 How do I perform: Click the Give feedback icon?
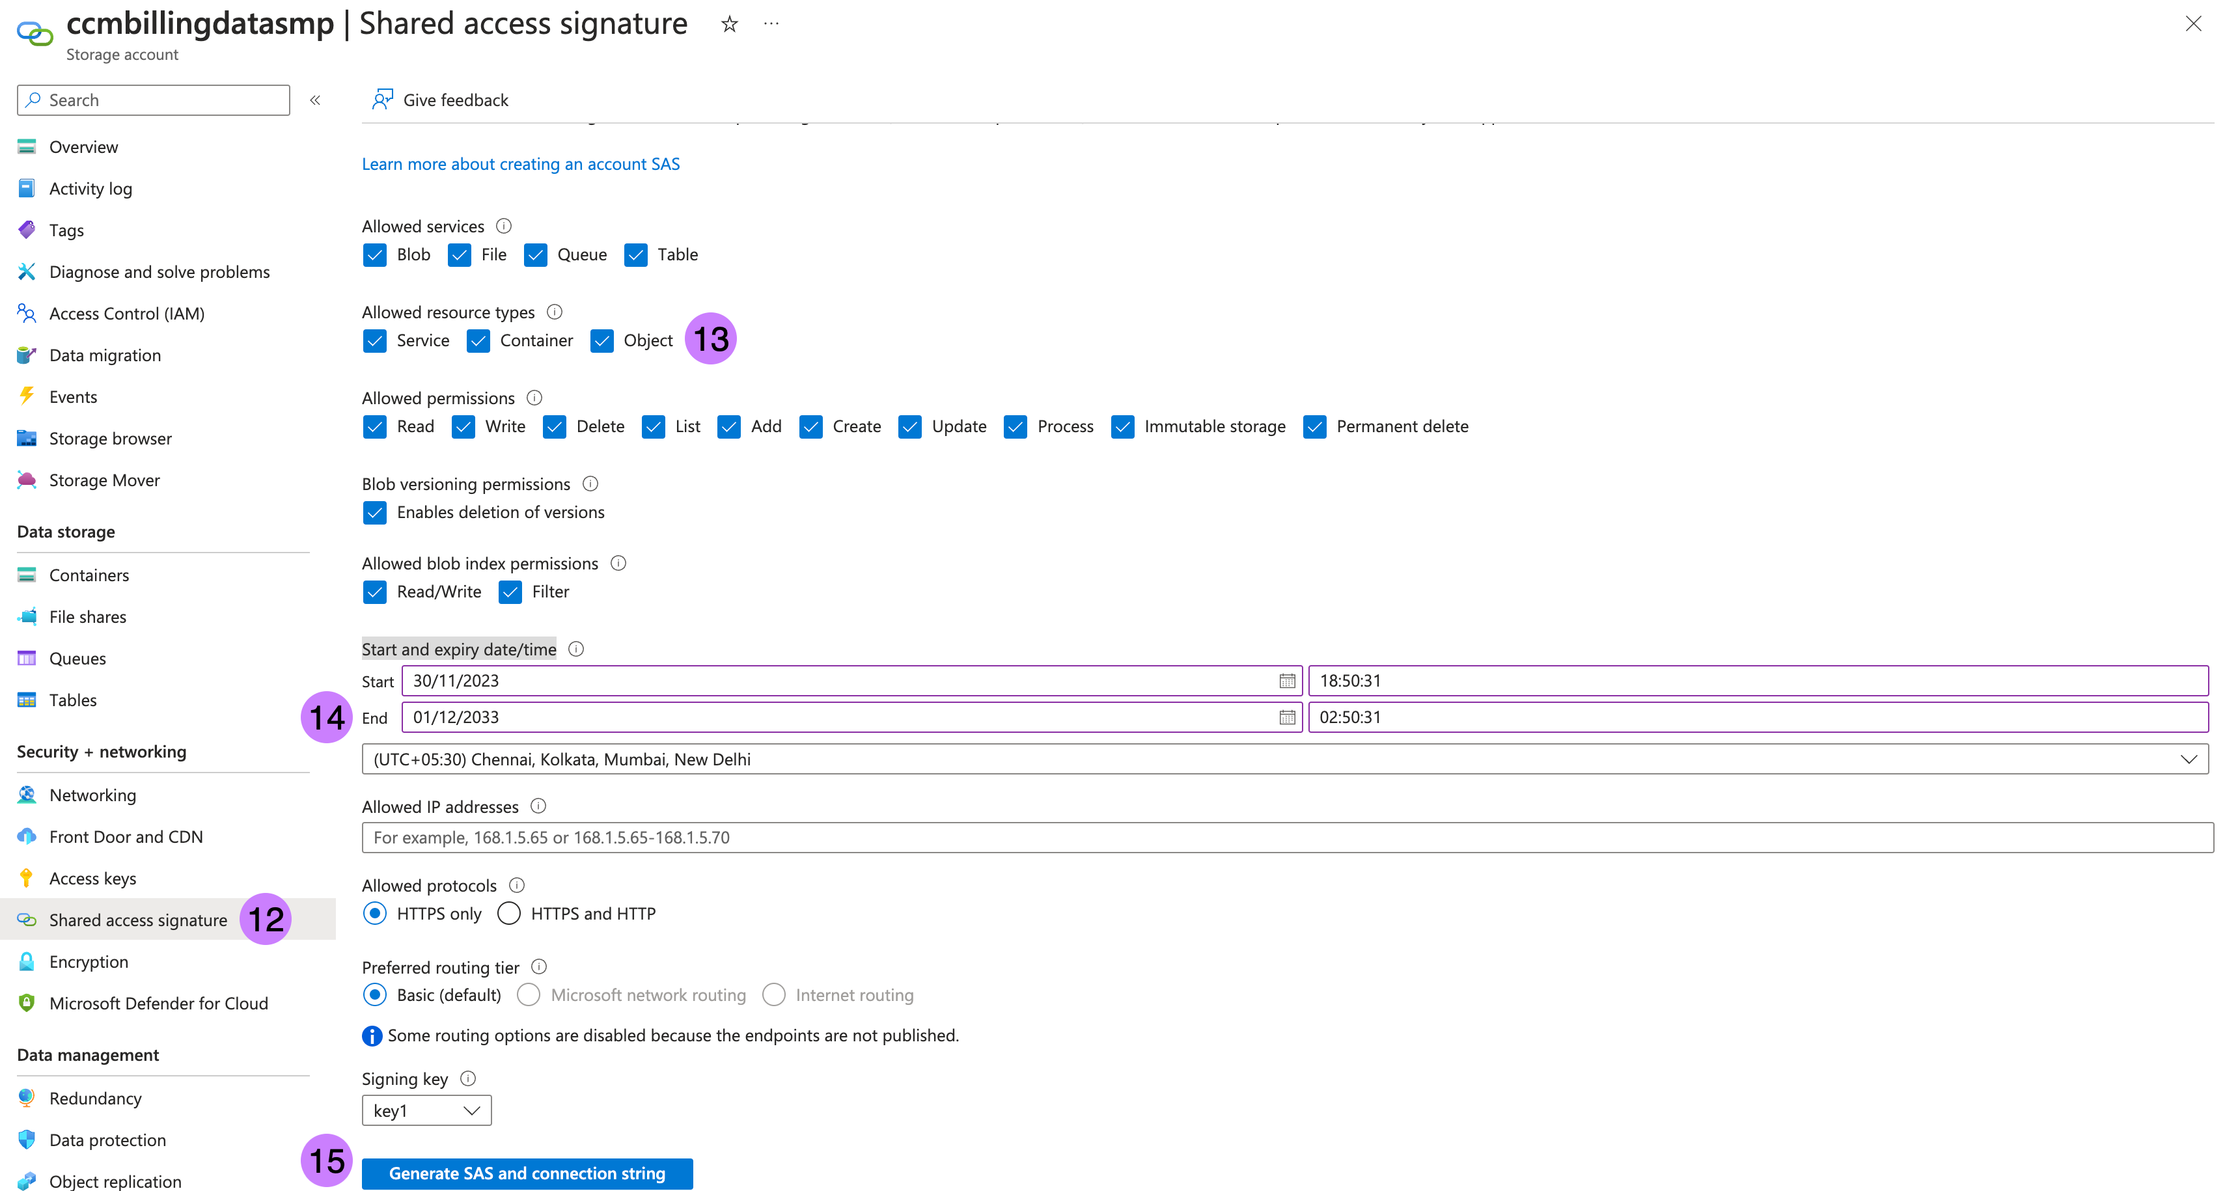pyautogui.click(x=381, y=100)
